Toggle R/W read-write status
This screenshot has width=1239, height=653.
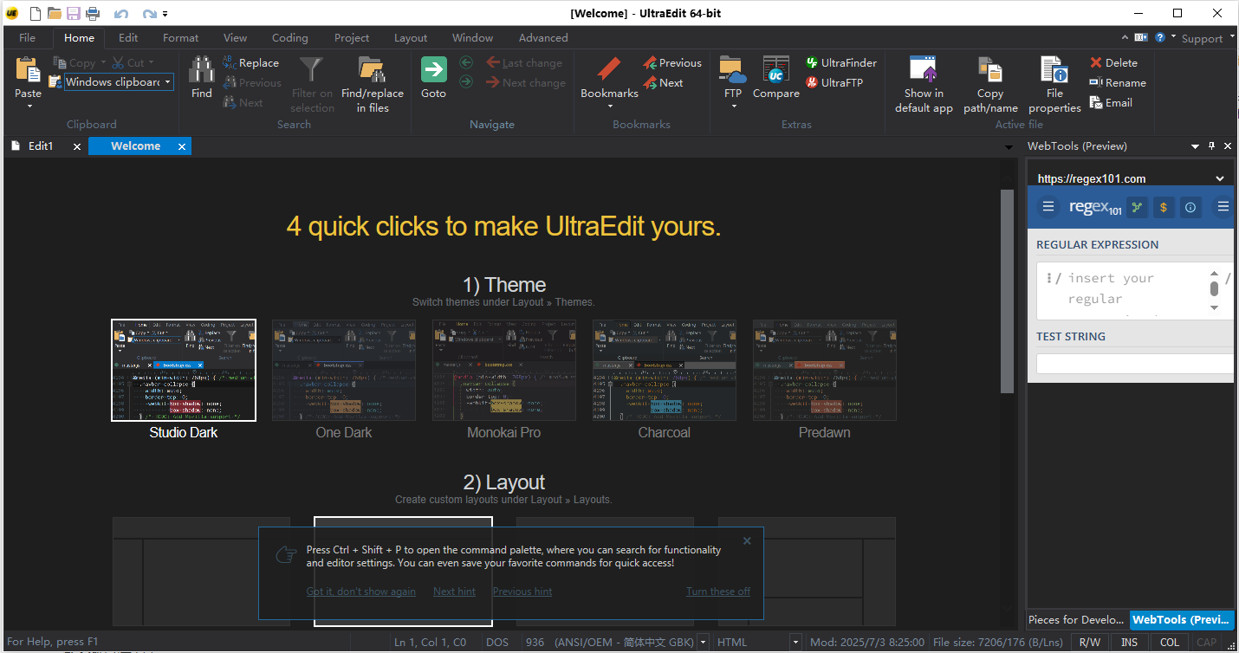coord(1089,641)
